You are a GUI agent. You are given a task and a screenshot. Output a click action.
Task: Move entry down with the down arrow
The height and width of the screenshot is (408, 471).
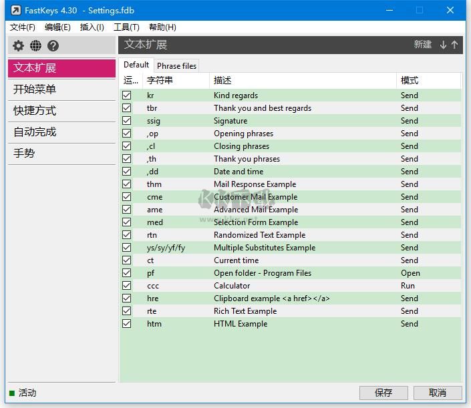[x=443, y=45]
